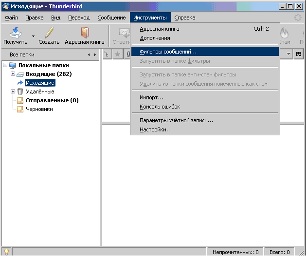The width and height of the screenshot is (307, 256).
Task: Click the thread column icon in message list
Action: 107,55
